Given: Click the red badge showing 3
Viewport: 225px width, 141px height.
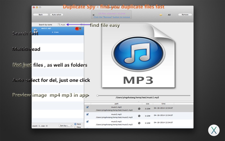Looking at the screenshot, I should (77, 28).
